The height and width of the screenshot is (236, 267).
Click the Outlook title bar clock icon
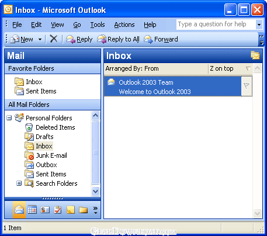pos(8,9)
